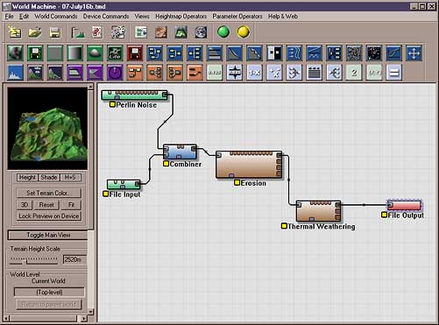Toggle yellow box beside File Input label
This screenshot has height=325, width=439.
tap(106, 194)
